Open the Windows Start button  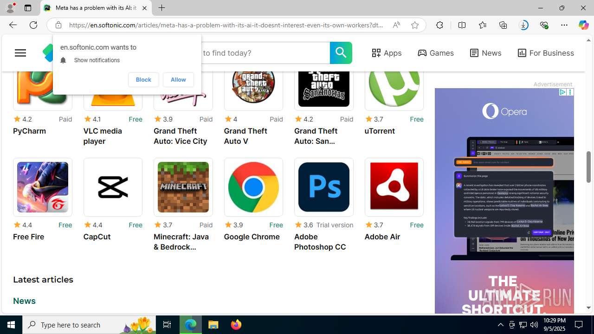click(x=11, y=325)
